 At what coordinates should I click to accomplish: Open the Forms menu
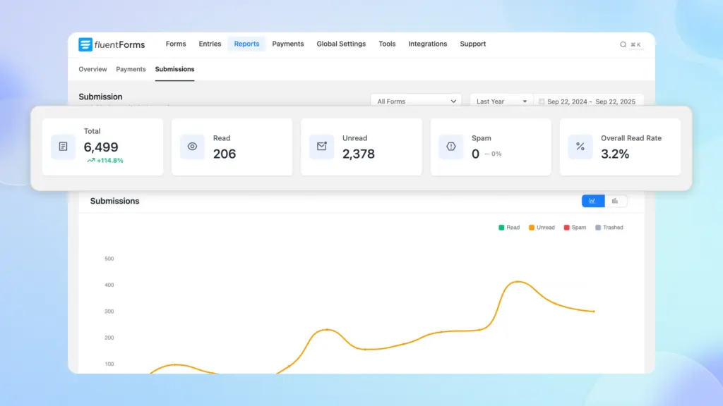tap(176, 44)
